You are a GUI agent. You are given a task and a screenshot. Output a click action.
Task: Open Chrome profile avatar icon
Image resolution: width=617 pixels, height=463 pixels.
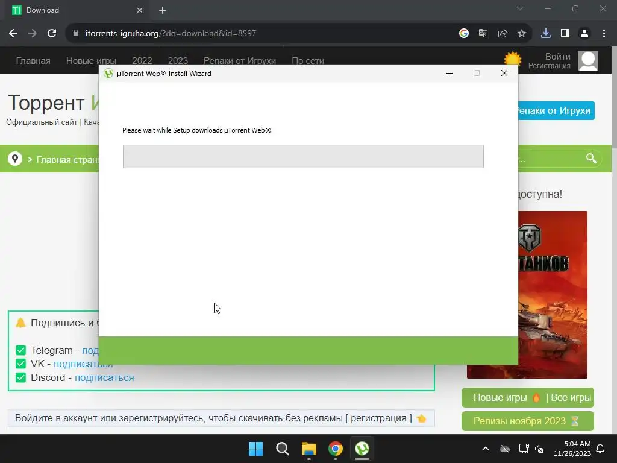584,34
